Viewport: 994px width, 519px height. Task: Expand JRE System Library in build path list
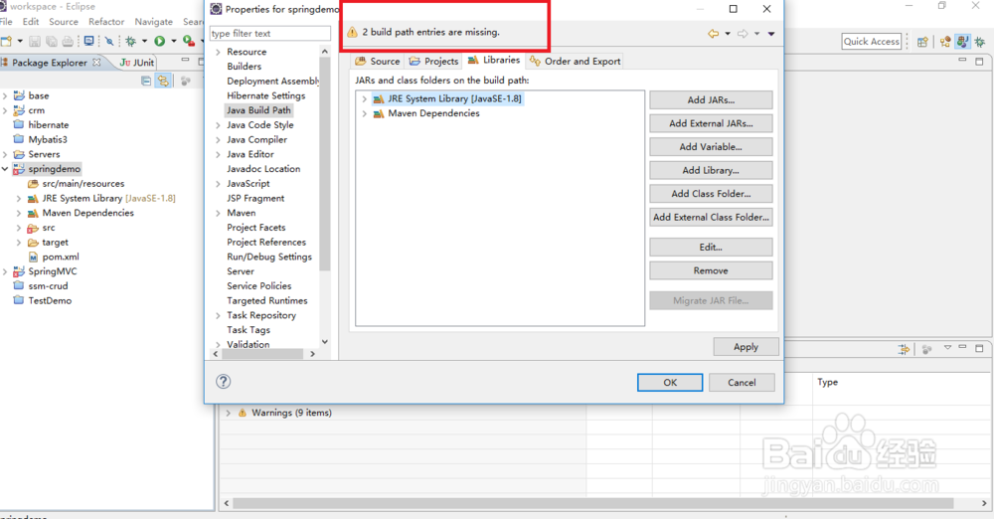pyautogui.click(x=364, y=99)
